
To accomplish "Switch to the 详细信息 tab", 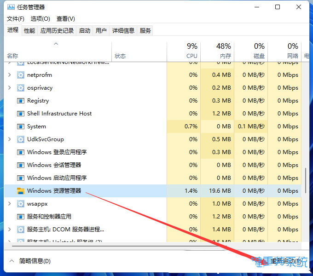I will [x=123, y=30].
